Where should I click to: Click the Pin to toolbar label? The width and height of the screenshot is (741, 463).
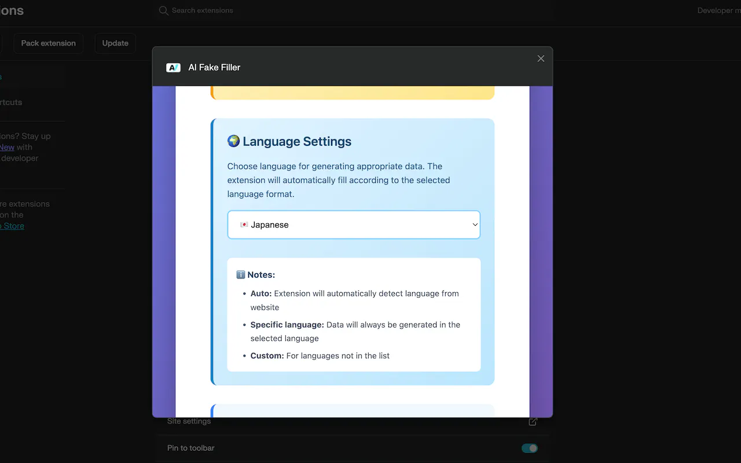[x=191, y=448]
